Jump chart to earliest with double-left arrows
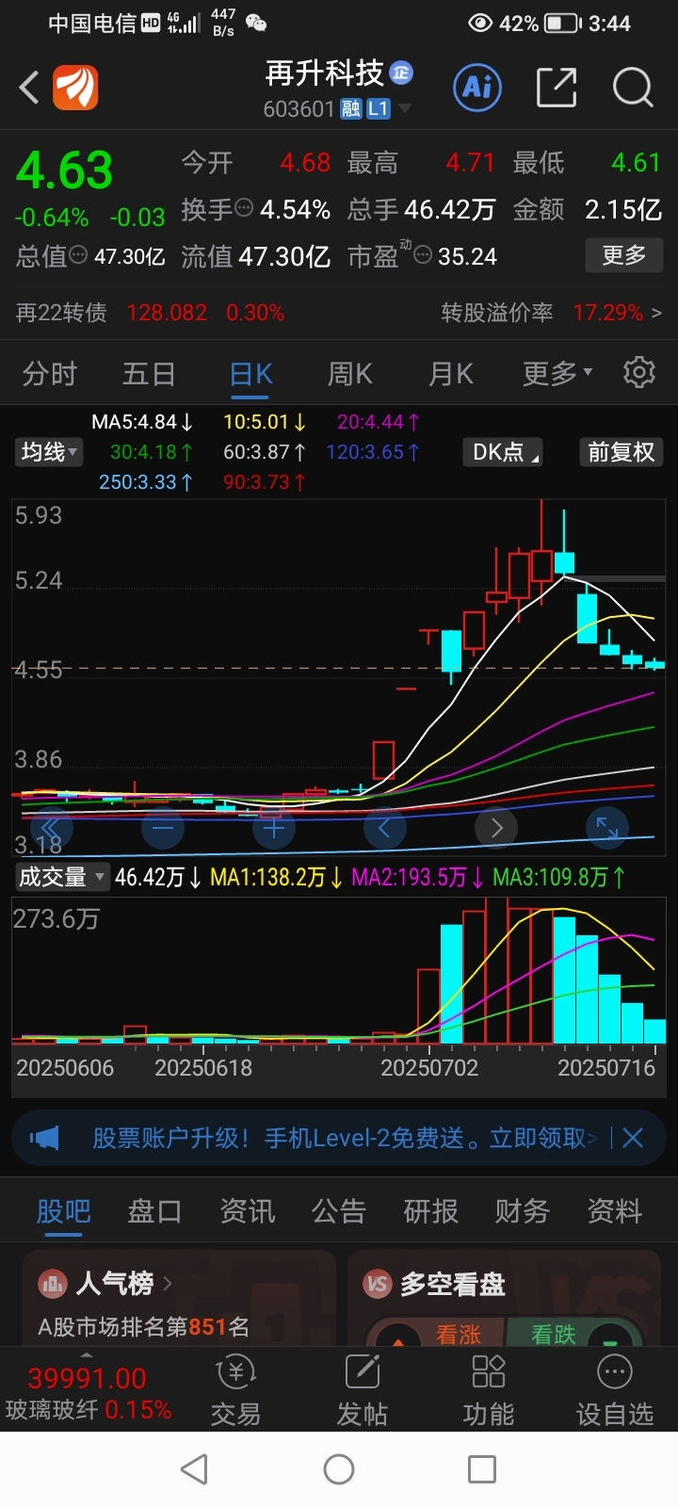678x1507 pixels. (x=52, y=828)
